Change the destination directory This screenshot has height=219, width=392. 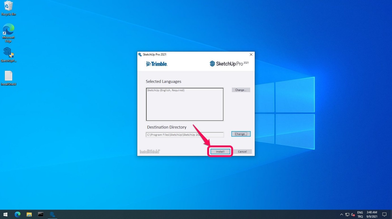(x=241, y=134)
